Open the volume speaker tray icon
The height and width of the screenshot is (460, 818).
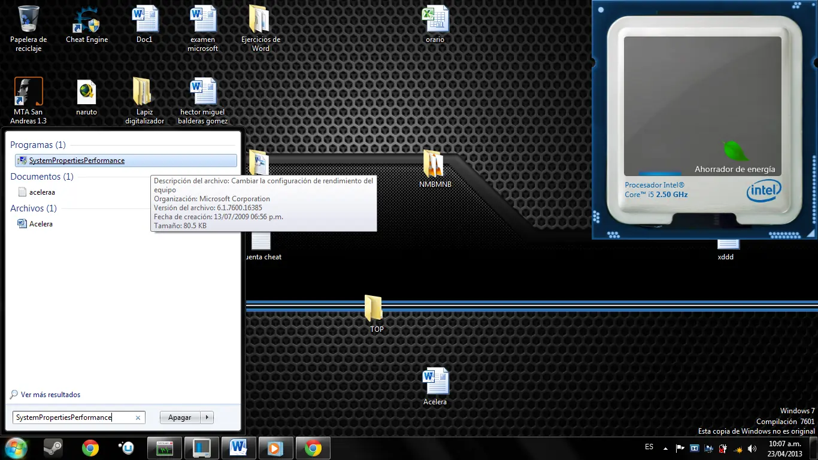click(x=752, y=448)
